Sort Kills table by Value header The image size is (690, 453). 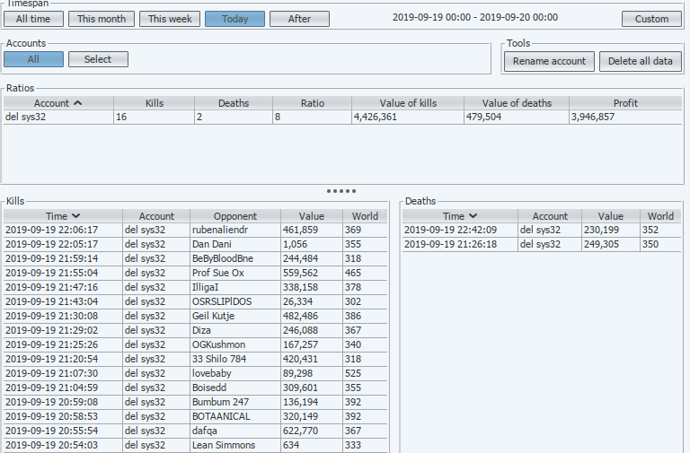312,216
